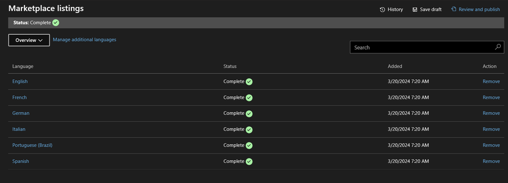Click the Review and publish document icon

[x=454, y=9]
